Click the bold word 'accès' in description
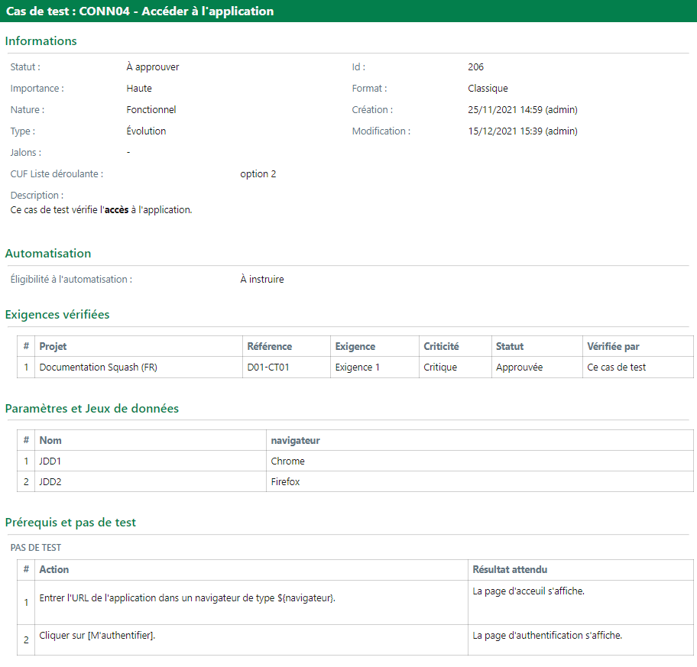Viewport: 697px width, 667px height. 116,209
